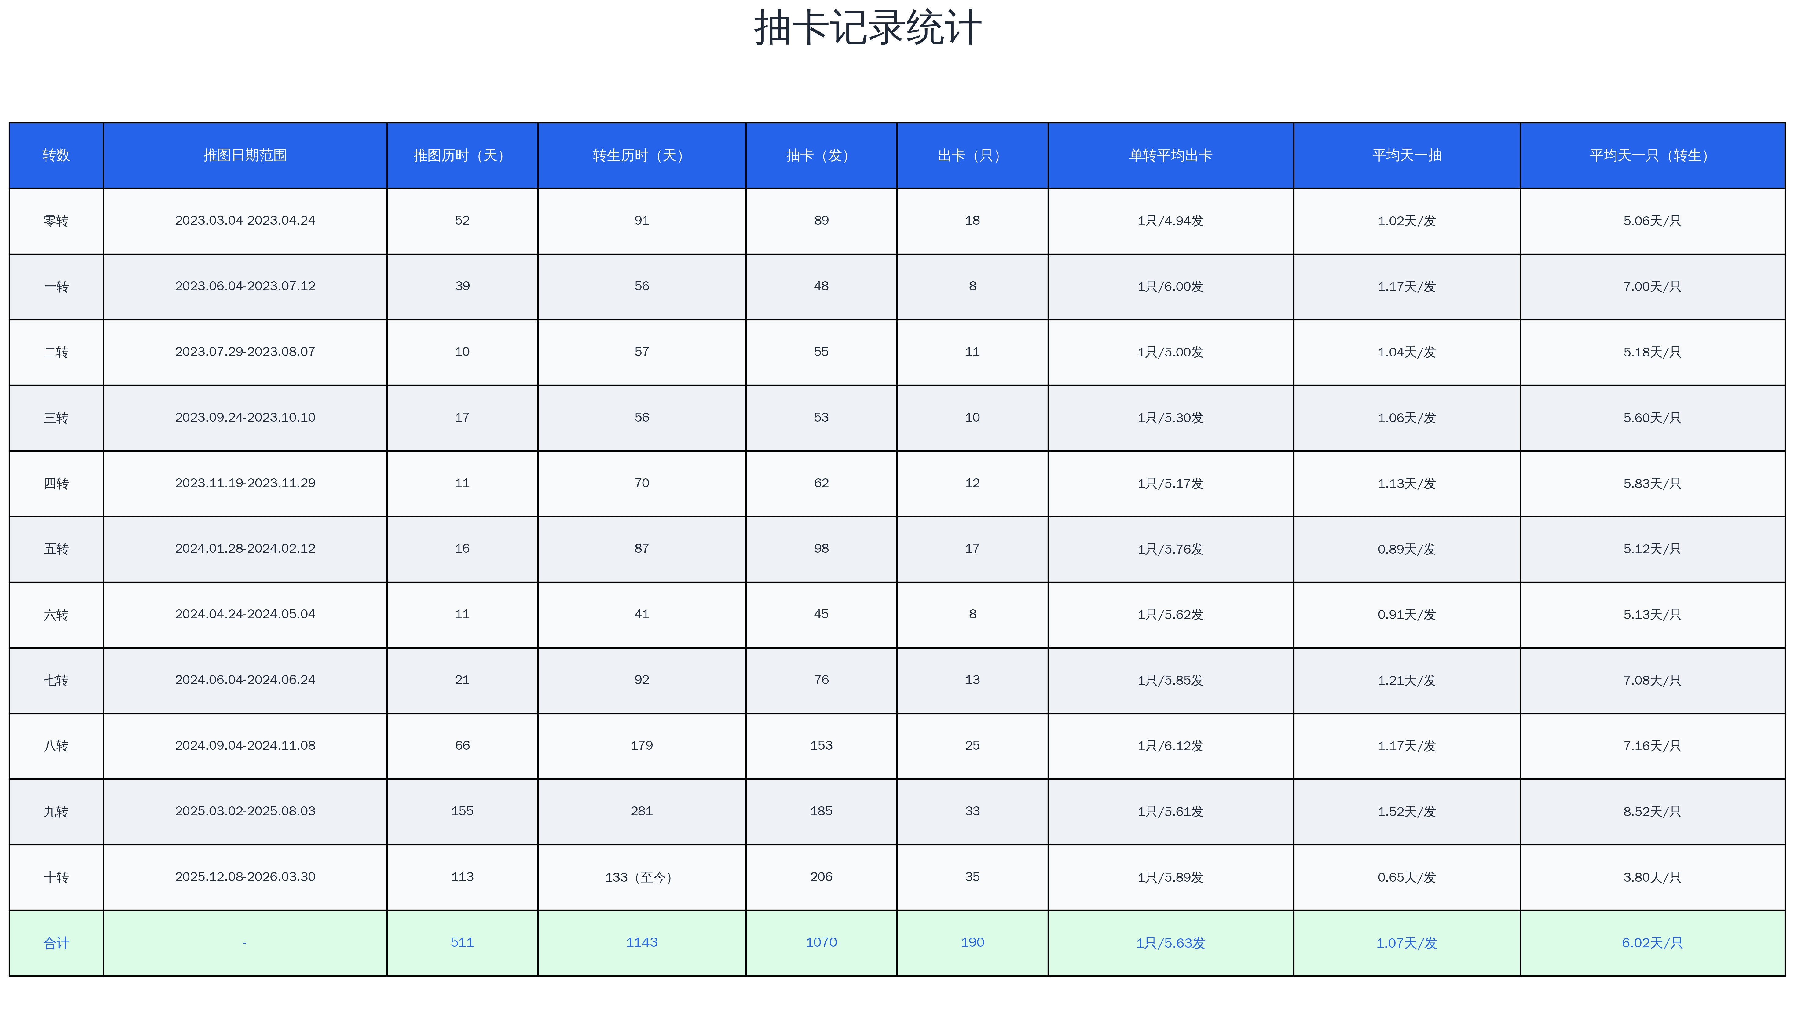Click date range 2023.11.19-2023.11.29
1794x1031 pixels.
click(245, 484)
